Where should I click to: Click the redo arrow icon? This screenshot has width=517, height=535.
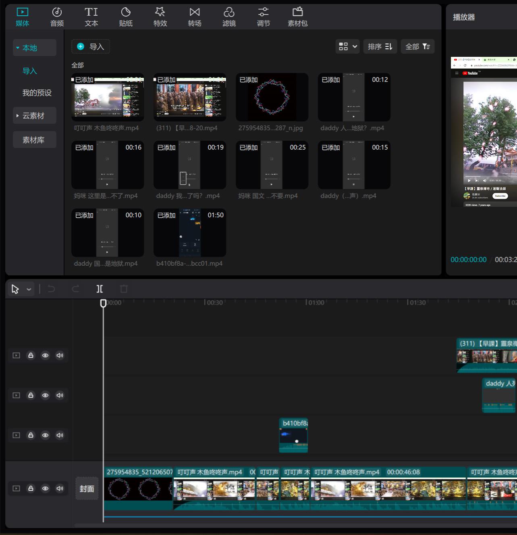[75, 289]
